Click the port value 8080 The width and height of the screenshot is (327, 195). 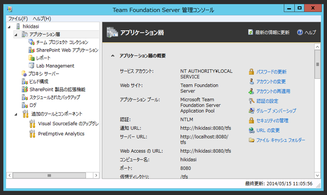pyautogui.click(x=186, y=168)
